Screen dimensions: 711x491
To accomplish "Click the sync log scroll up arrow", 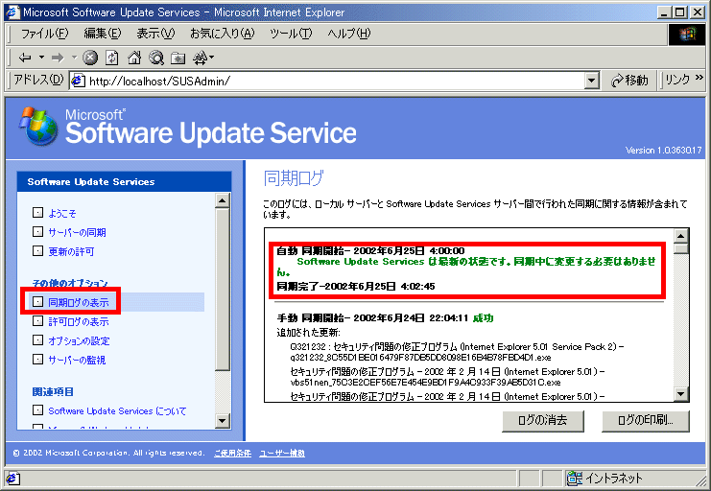I will [x=681, y=236].
